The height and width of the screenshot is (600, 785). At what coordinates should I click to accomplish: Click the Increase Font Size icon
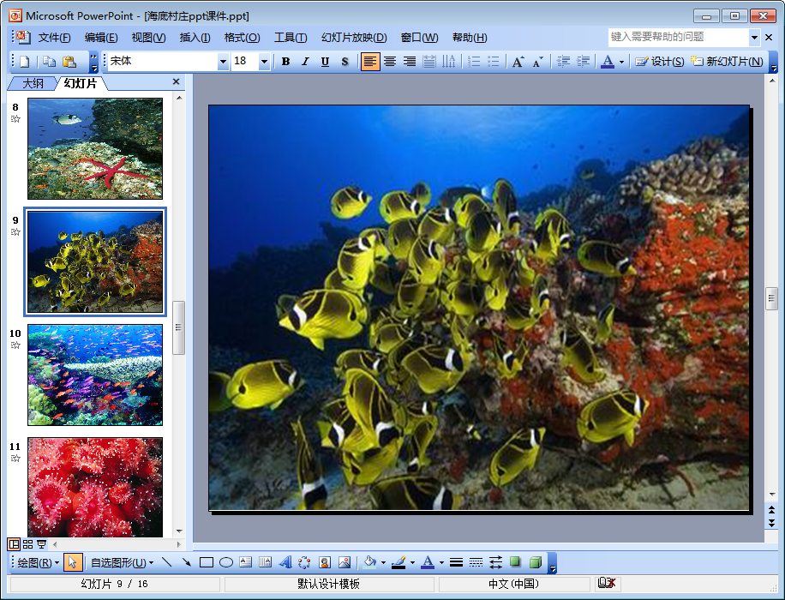pyautogui.click(x=518, y=62)
